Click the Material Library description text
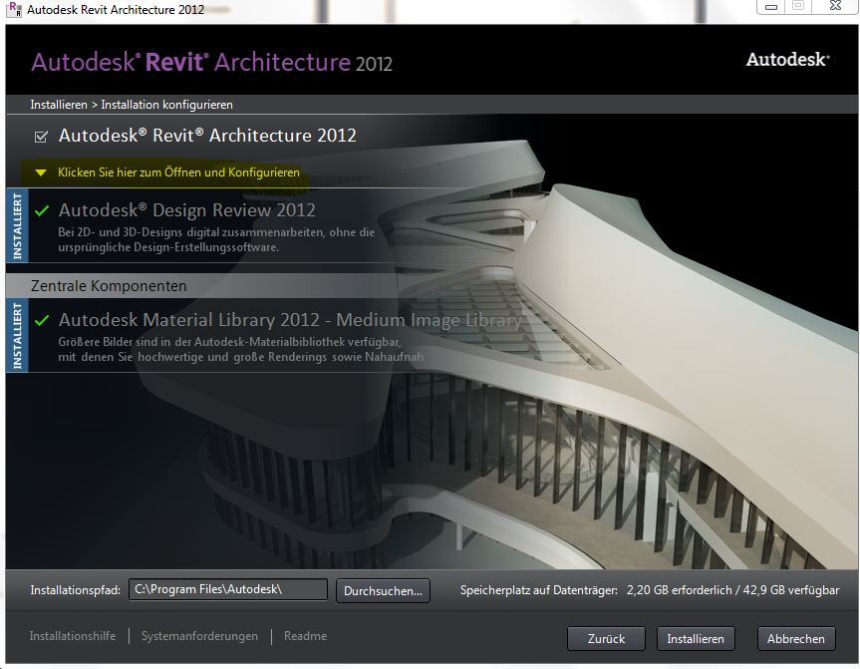Image resolution: width=860 pixels, height=669 pixels. (x=240, y=350)
